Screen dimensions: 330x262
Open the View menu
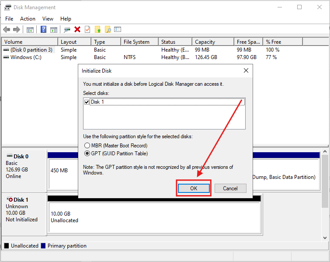(48, 19)
